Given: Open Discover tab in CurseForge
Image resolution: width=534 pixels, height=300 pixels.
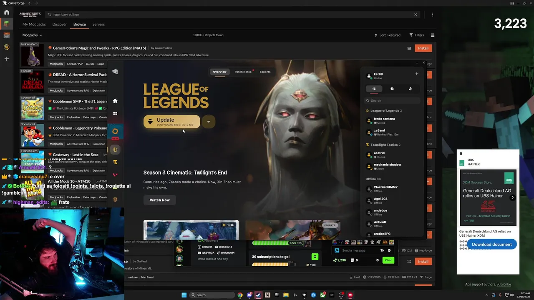Looking at the screenshot, I should click(x=59, y=25).
